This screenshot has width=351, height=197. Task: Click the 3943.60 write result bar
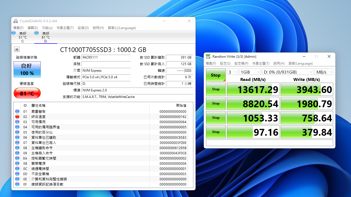(307, 89)
